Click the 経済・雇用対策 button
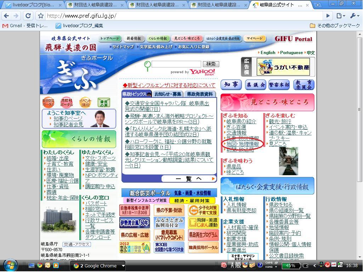The image size is (363, 272). [x=192, y=200]
